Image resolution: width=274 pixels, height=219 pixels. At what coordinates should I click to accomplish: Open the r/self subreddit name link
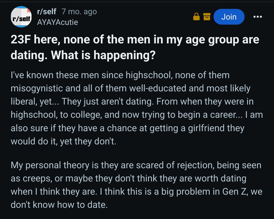(x=46, y=11)
